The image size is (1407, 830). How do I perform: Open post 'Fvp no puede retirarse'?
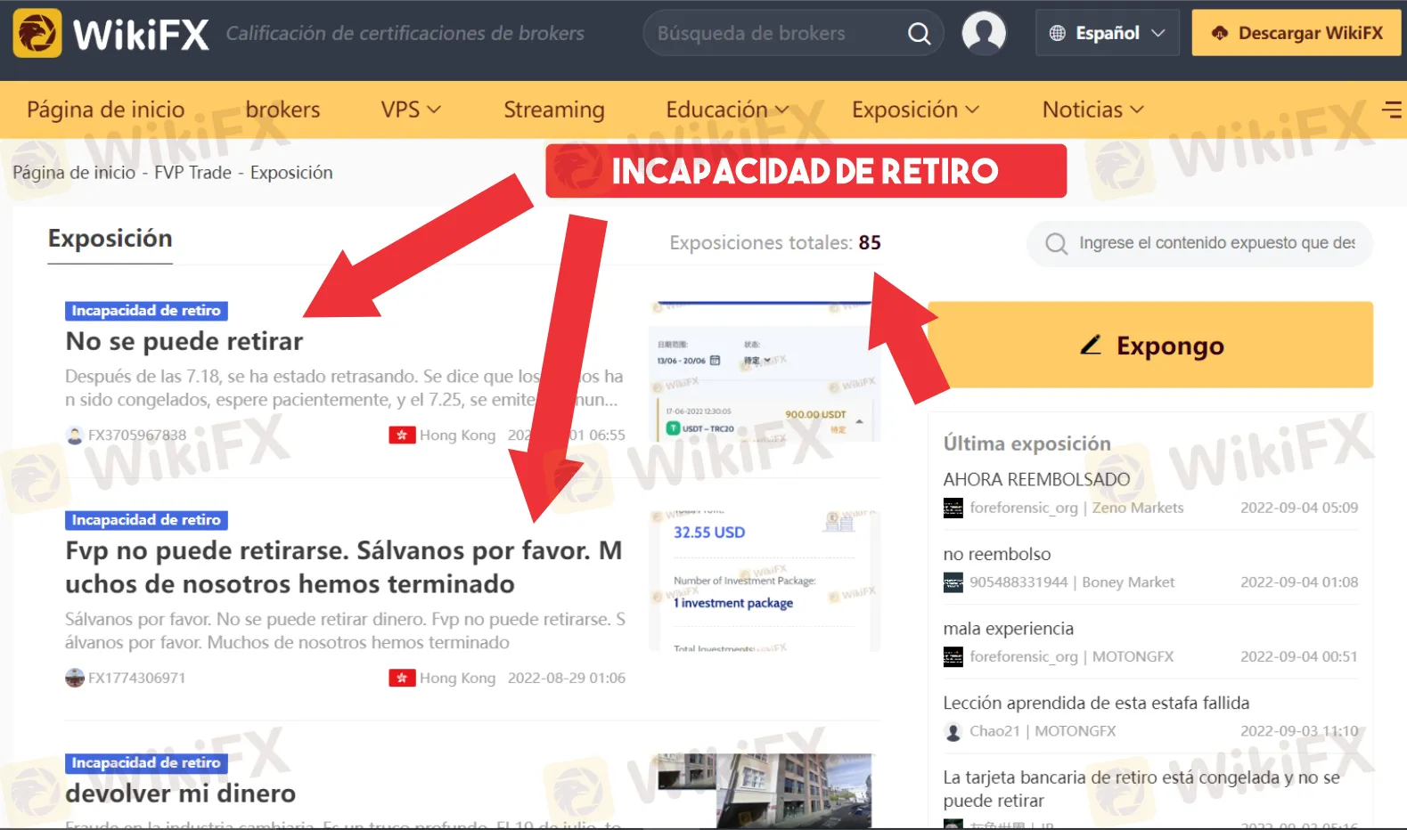(344, 567)
